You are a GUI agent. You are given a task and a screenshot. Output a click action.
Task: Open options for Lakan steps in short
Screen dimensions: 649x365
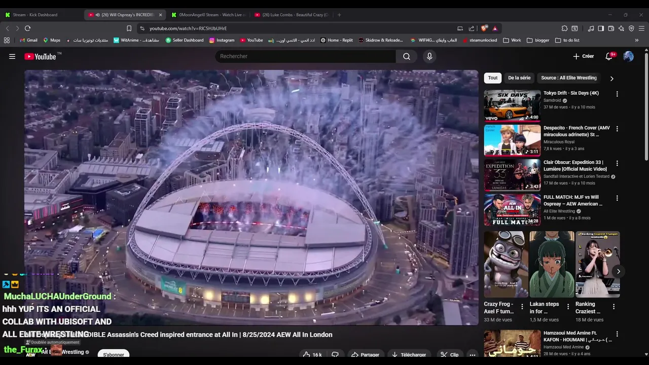(x=568, y=307)
